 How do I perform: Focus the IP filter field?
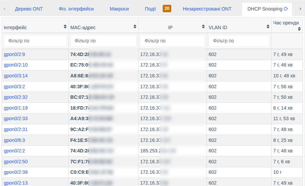coord(173,41)
